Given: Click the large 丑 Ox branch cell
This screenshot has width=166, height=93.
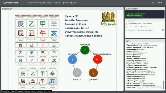Looking at the screenshot, I should pos(32,33).
